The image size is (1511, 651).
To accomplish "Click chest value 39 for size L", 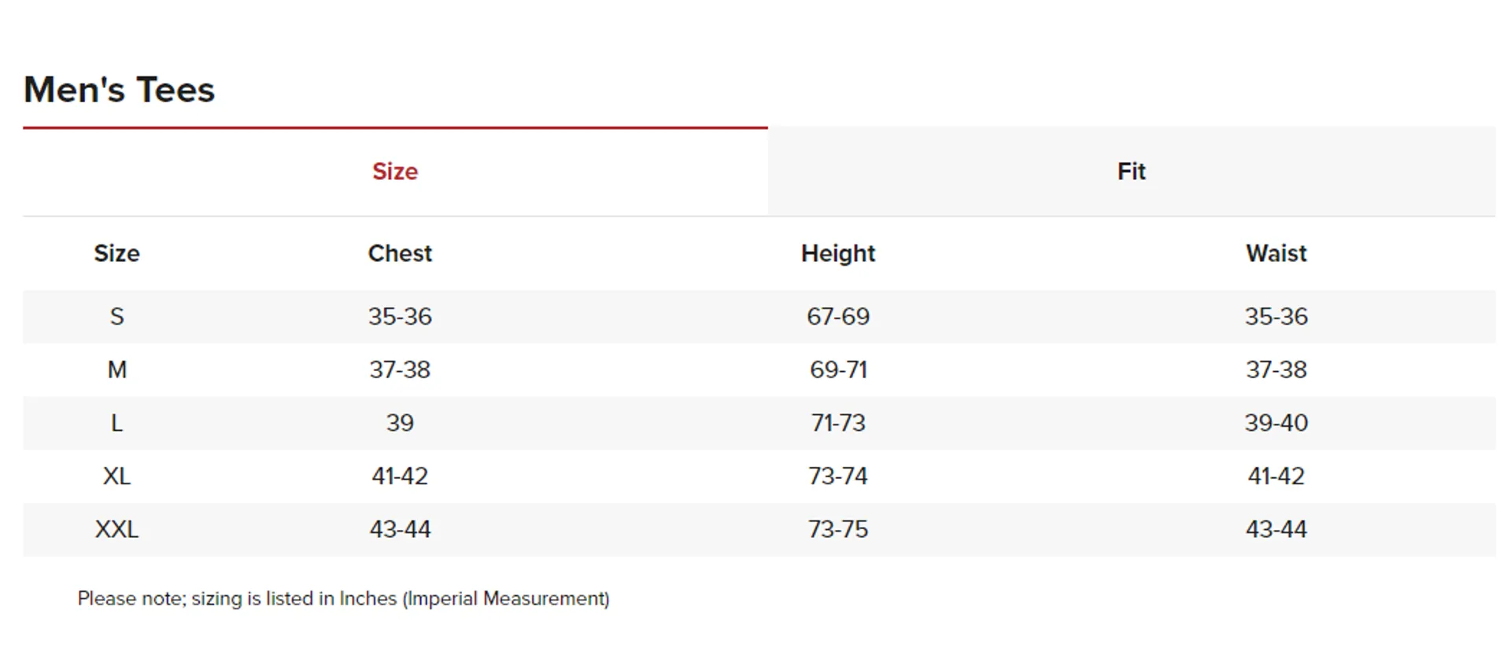I will click(400, 423).
